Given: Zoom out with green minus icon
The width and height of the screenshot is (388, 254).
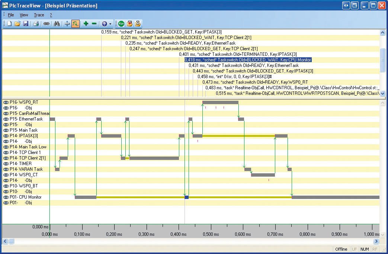Looking at the screenshot, I should click(94, 24).
